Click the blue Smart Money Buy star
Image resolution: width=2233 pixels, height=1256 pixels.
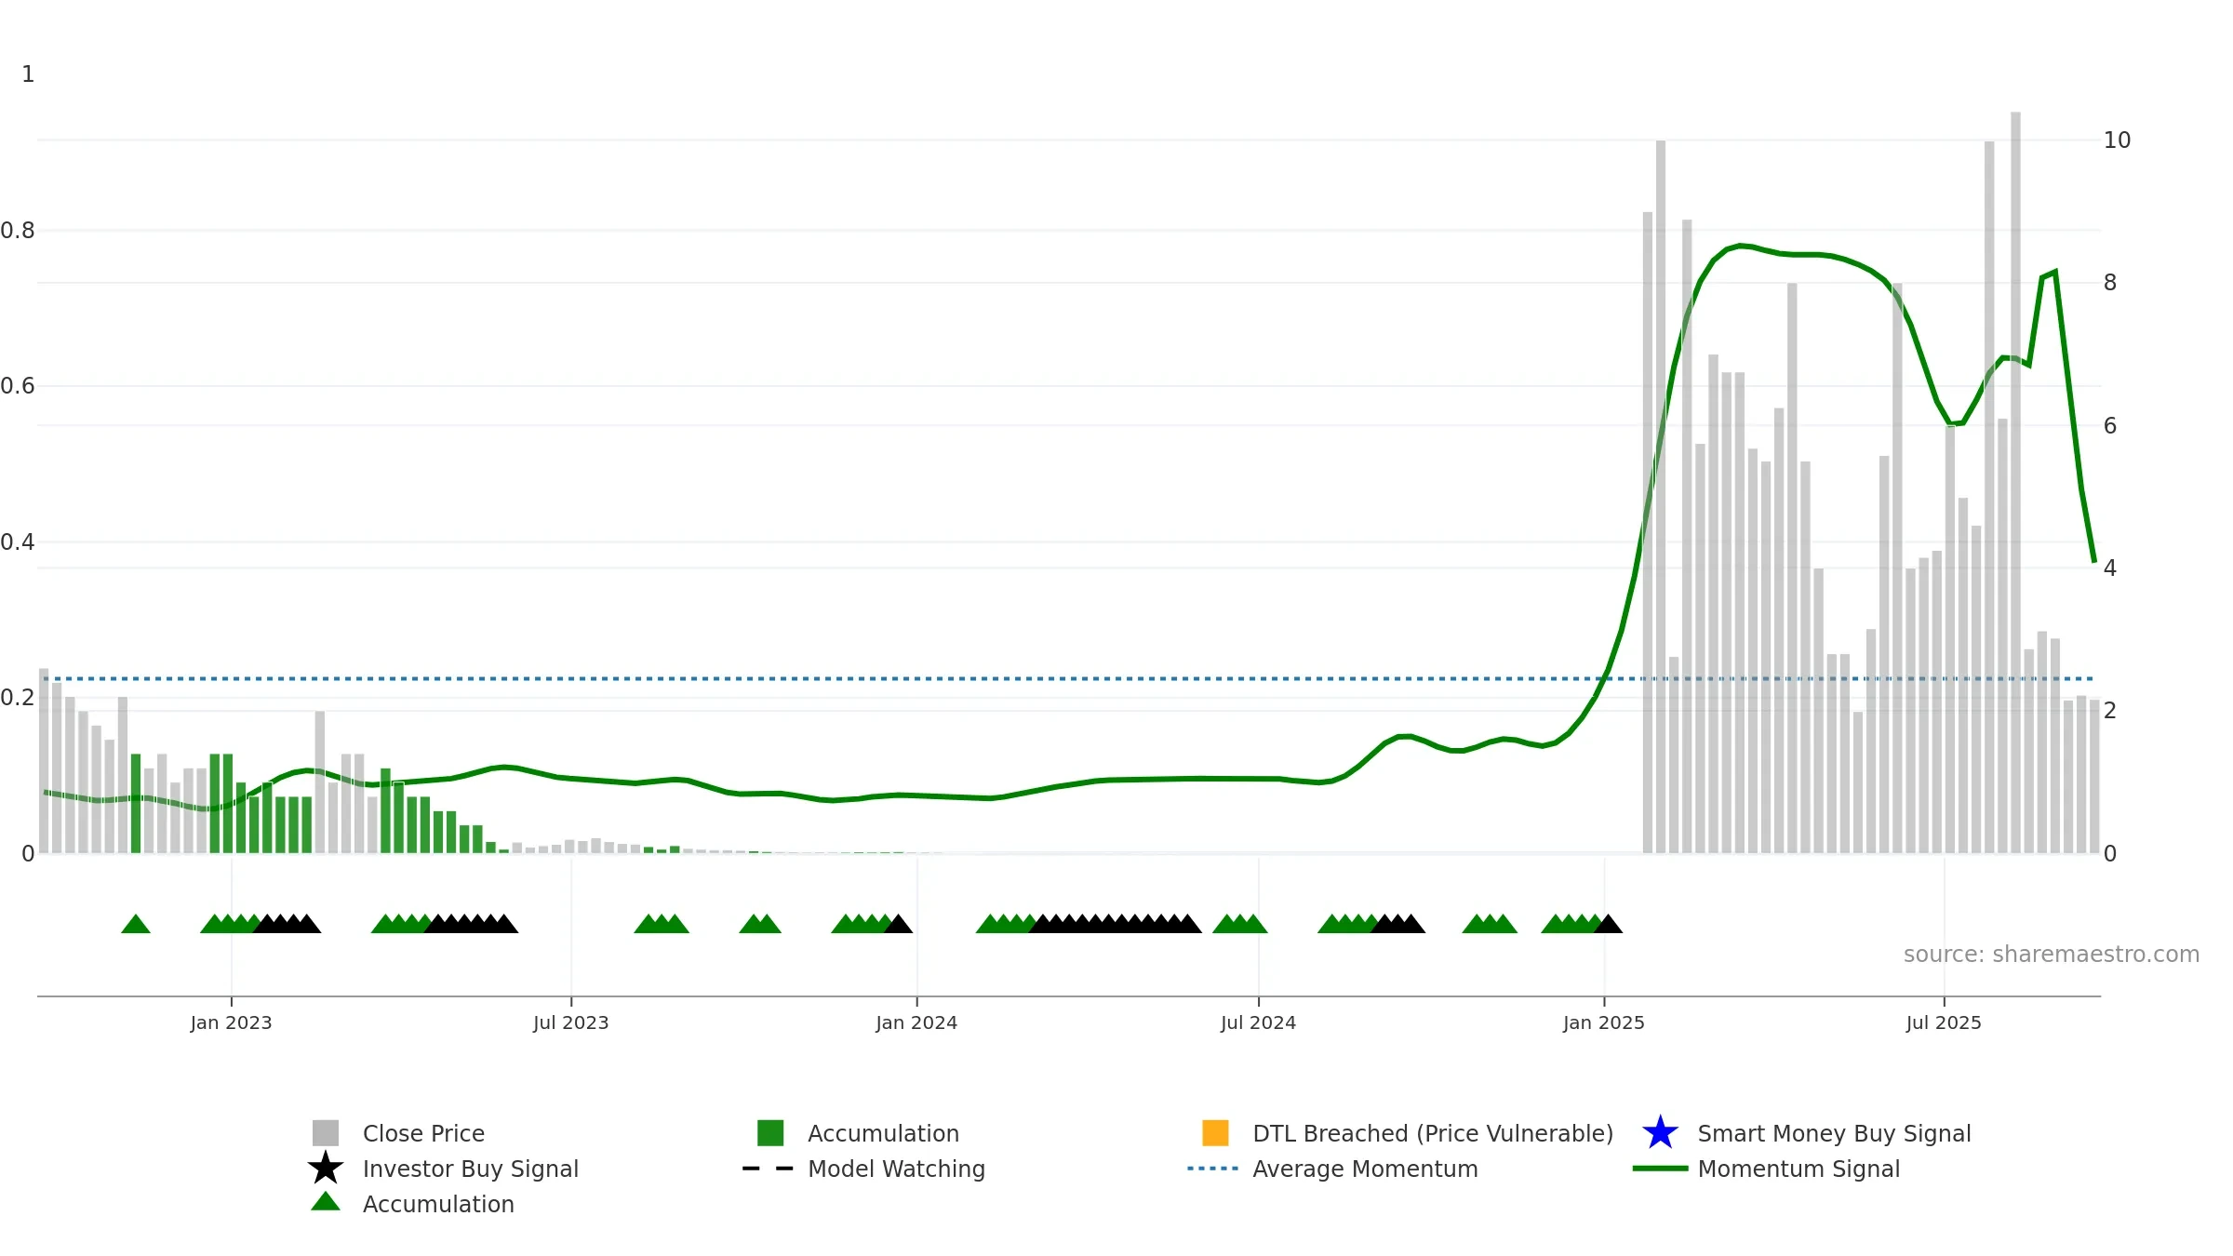click(1661, 1133)
